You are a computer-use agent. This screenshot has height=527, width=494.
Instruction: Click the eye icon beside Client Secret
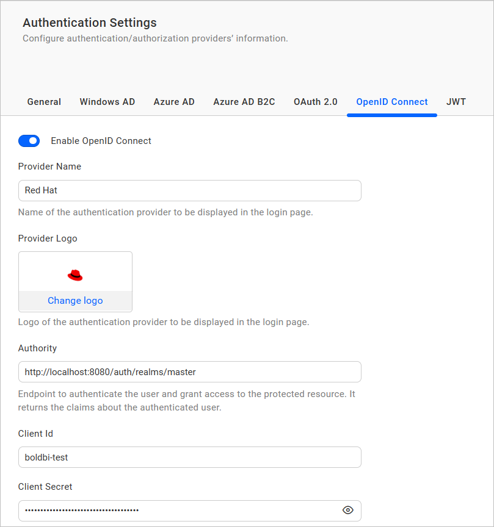[x=347, y=511]
